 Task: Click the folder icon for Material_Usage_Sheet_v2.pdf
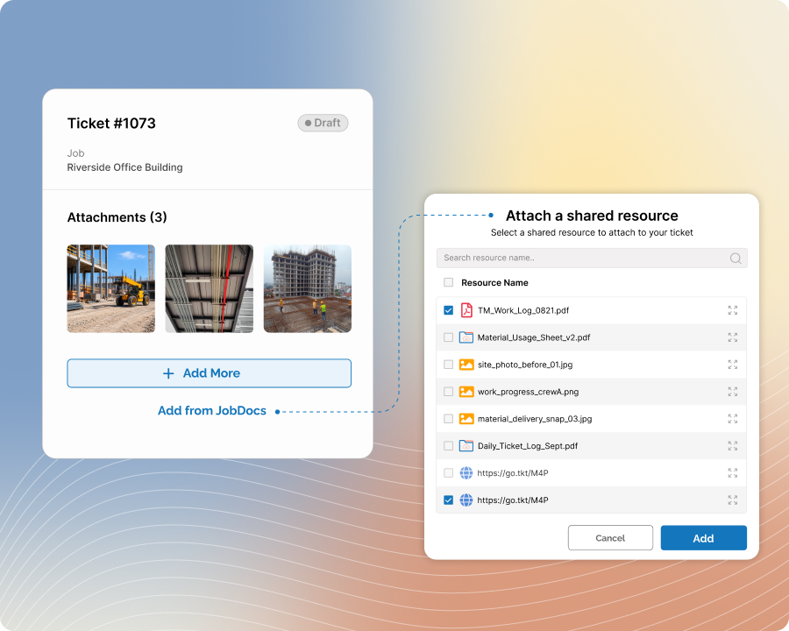pyautogui.click(x=466, y=337)
